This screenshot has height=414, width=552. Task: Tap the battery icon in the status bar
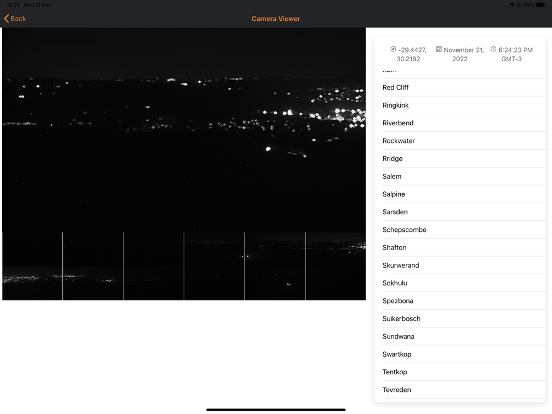point(540,5)
